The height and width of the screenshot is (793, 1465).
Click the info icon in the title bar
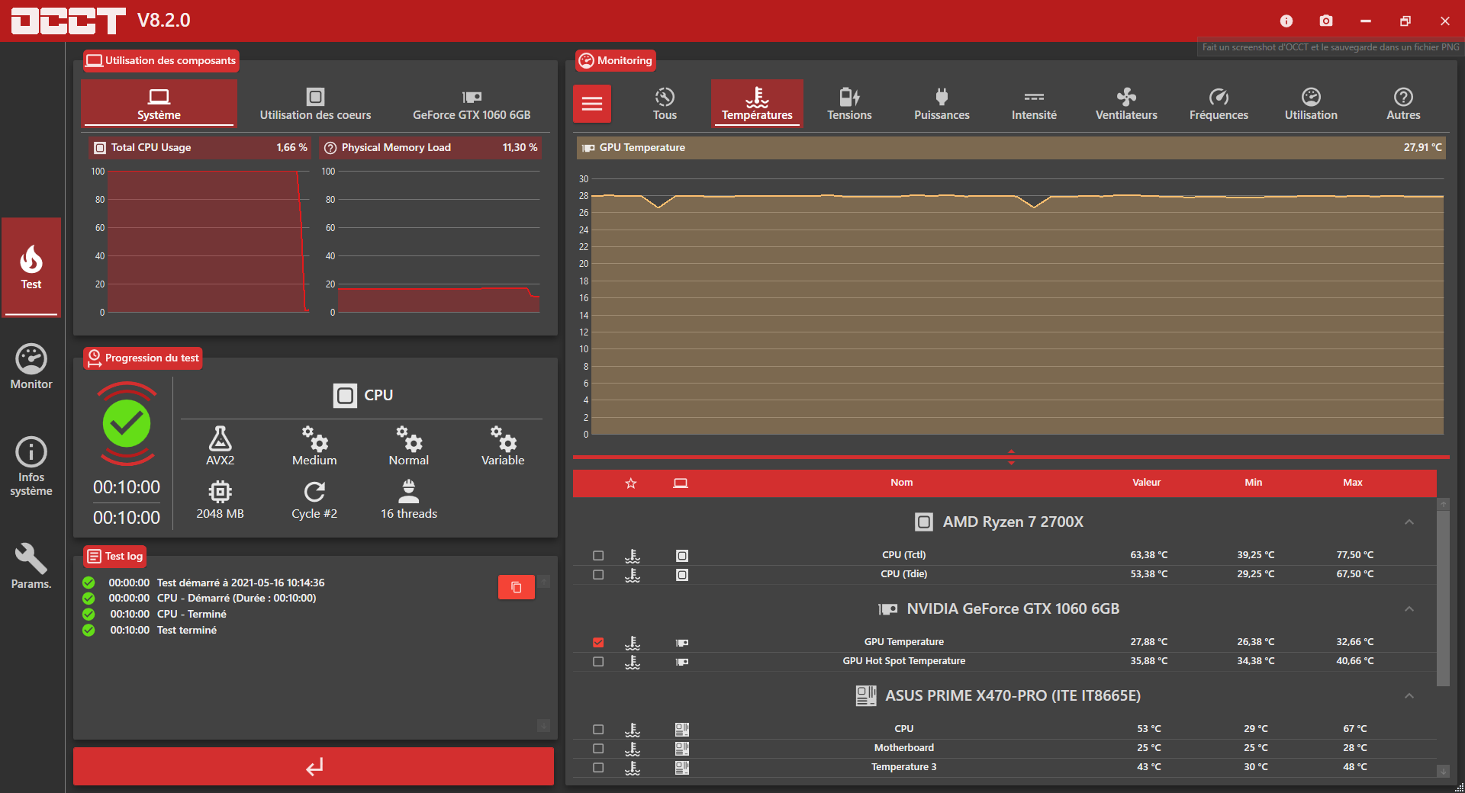coord(1286,21)
